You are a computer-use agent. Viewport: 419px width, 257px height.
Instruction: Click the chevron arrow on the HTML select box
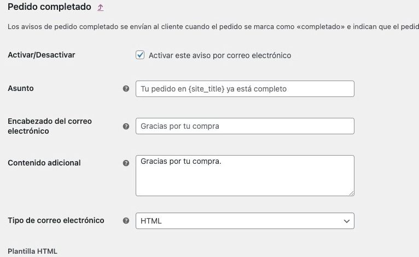pyautogui.click(x=347, y=221)
